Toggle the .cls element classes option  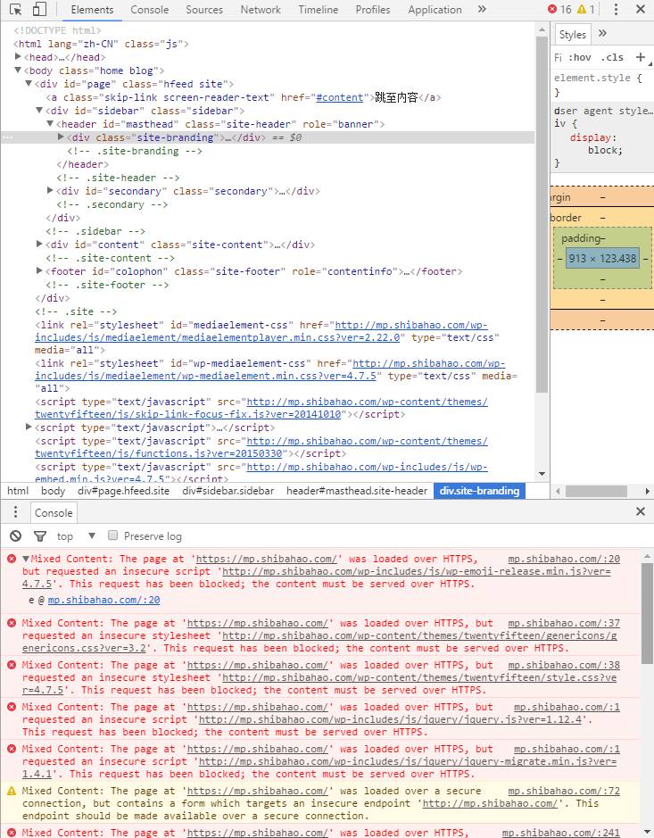(612, 57)
